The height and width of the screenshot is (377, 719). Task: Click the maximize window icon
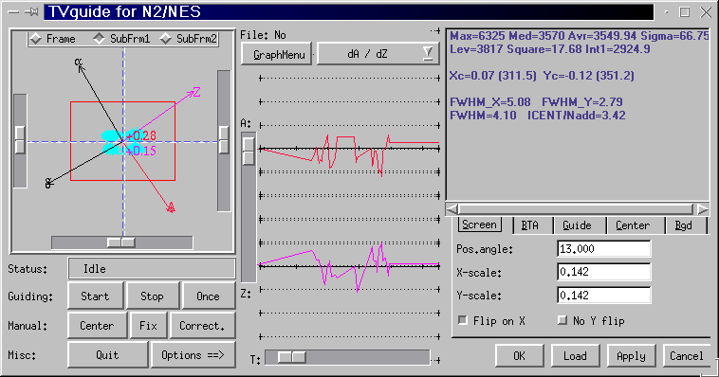pyautogui.click(x=685, y=12)
